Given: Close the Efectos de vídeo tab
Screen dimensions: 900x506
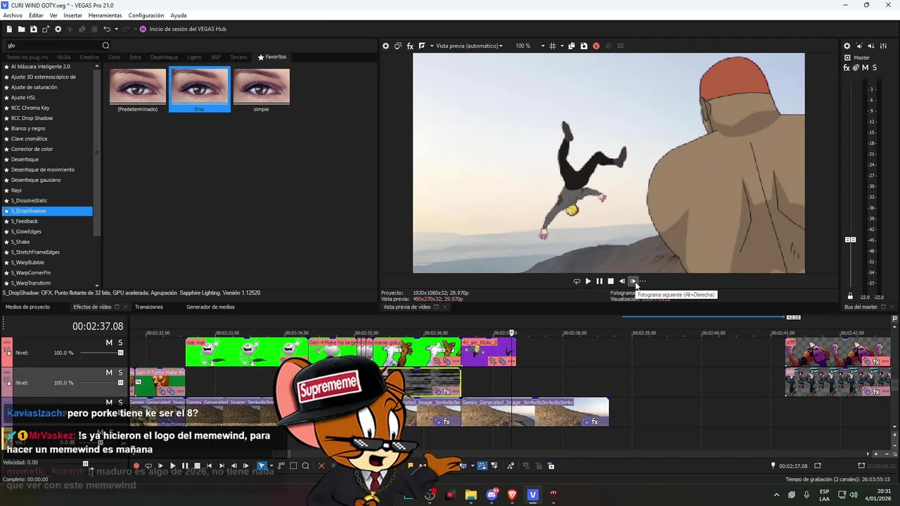Looking at the screenshot, I should [126, 307].
